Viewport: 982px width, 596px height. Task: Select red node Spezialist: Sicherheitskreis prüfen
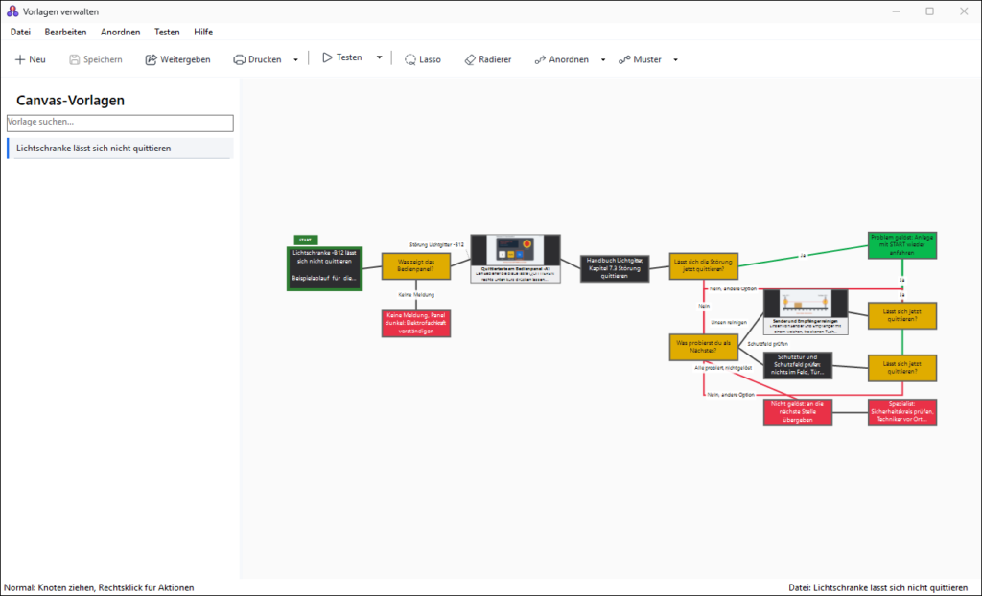(x=902, y=413)
